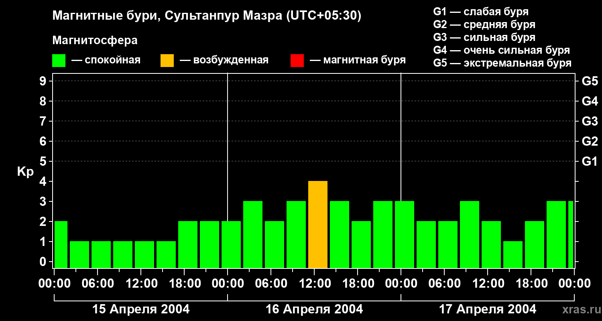Select the only Kp 1 bar on 17 April

513,255
